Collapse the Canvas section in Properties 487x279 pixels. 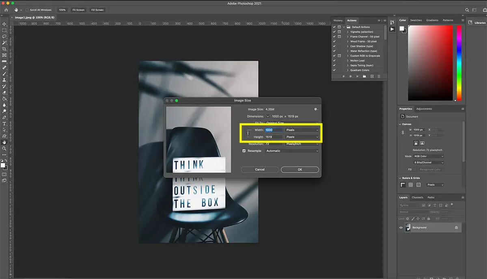(400, 124)
